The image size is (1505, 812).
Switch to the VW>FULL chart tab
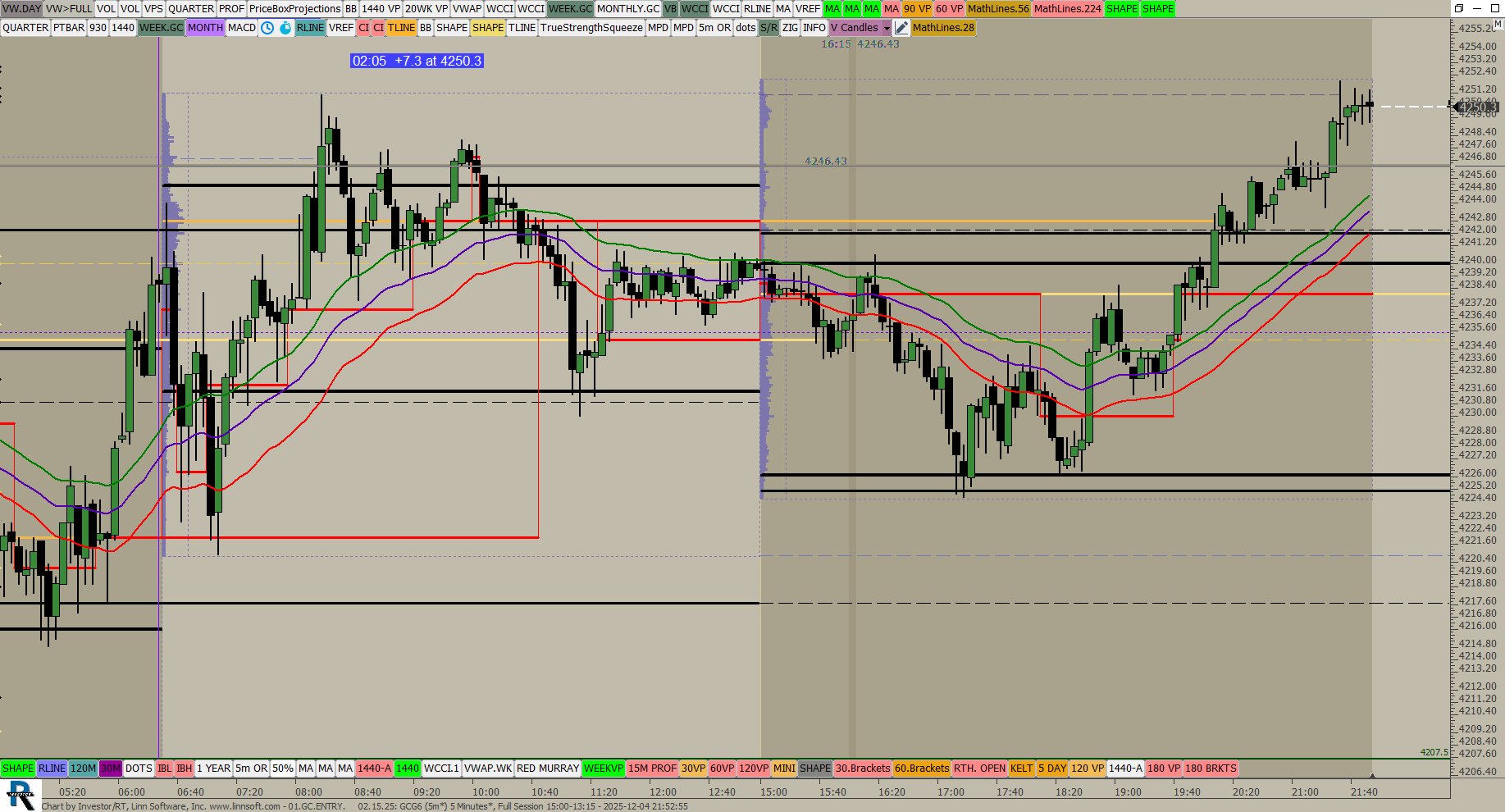tap(69, 9)
